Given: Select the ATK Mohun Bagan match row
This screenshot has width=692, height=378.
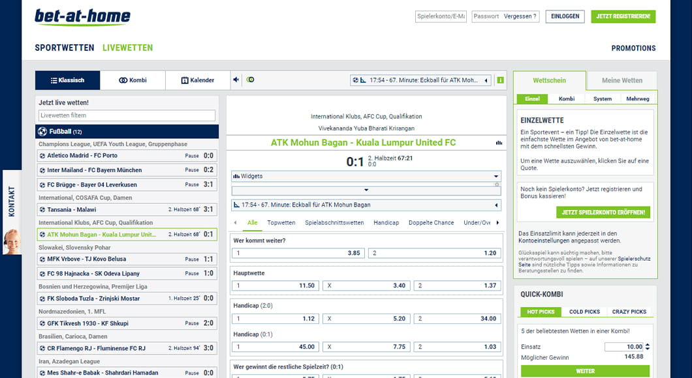Looking at the screenshot, I should click(x=127, y=235).
